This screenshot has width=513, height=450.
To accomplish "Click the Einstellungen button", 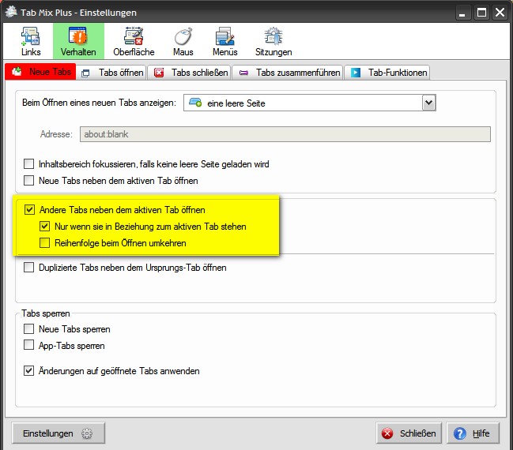I will click(x=58, y=433).
